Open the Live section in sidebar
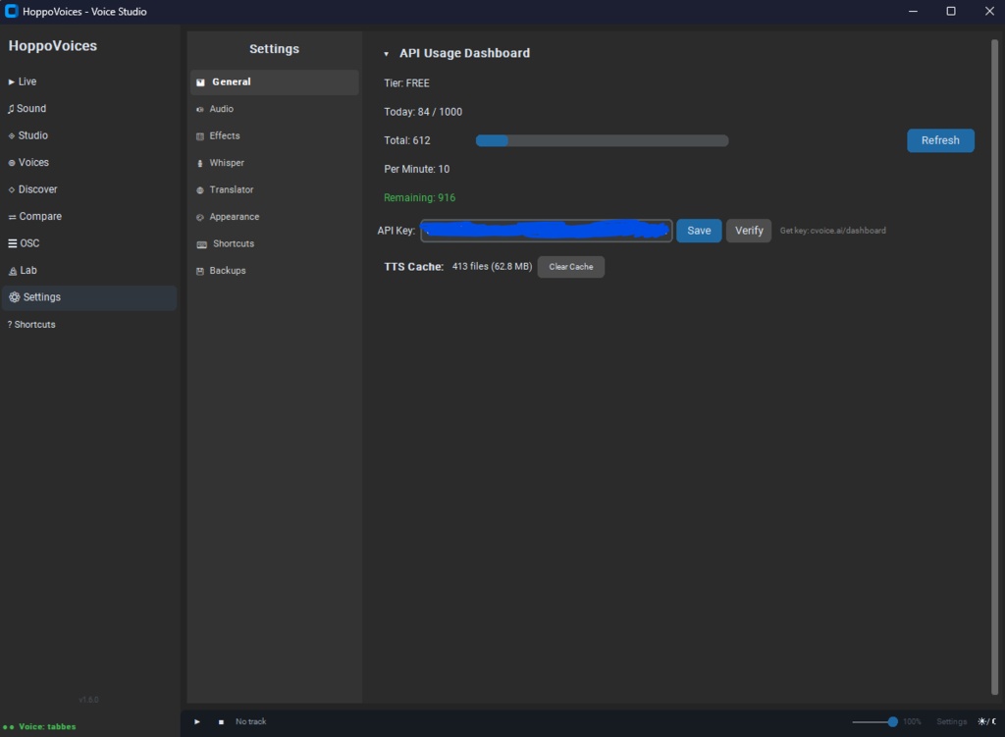The image size is (1005, 737). [x=89, y=81]
